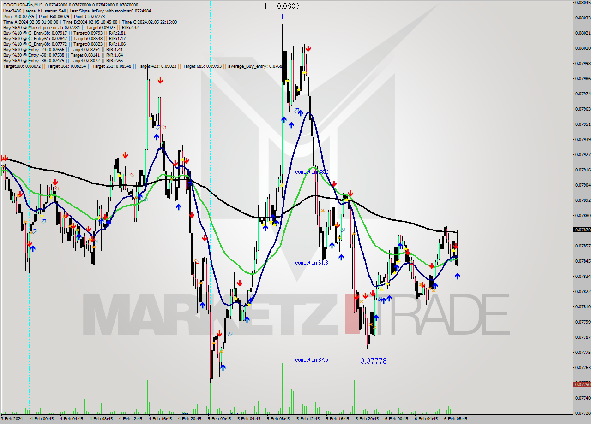
Task: Click the current price tag 0.07870
Action: [582, 230]
